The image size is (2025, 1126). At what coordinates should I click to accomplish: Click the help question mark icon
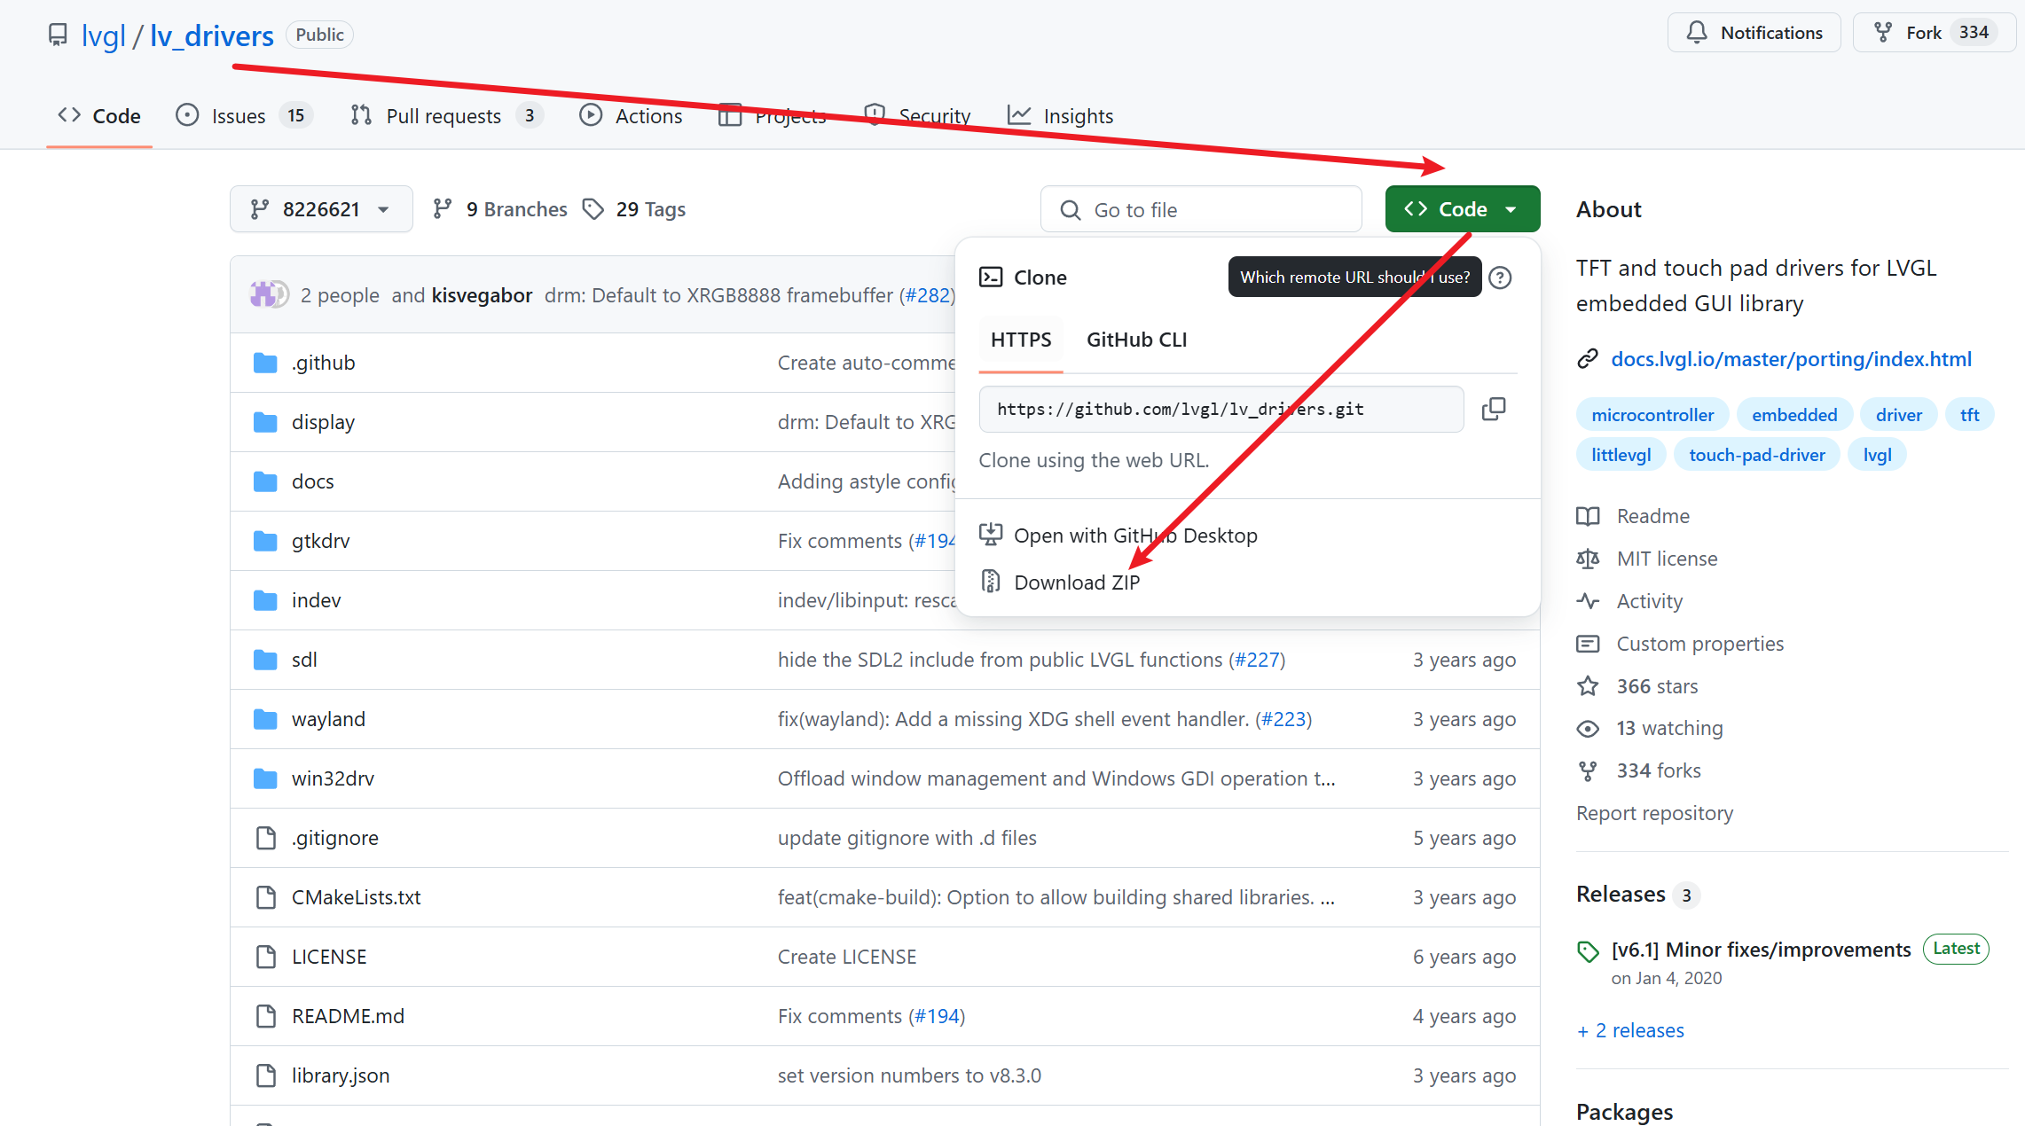(1500, 278)
